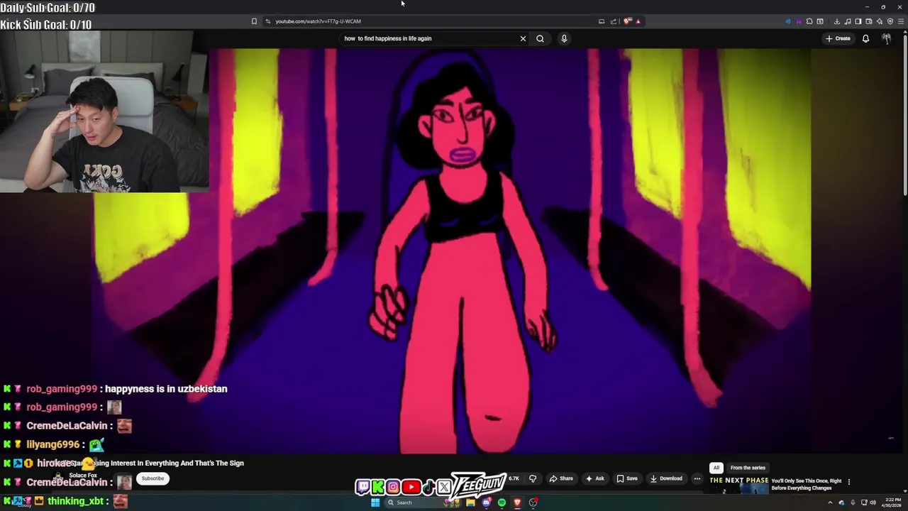Open Brave Rewards triangle icon
This screenshot has width=908, height=511.
[x=638, y=21]
